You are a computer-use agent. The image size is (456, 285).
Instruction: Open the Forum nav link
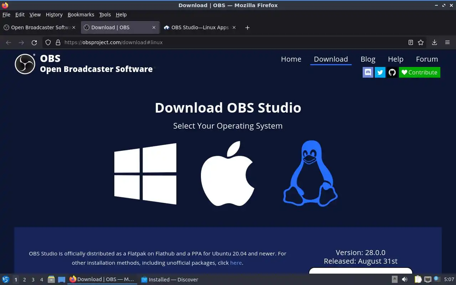427,59
